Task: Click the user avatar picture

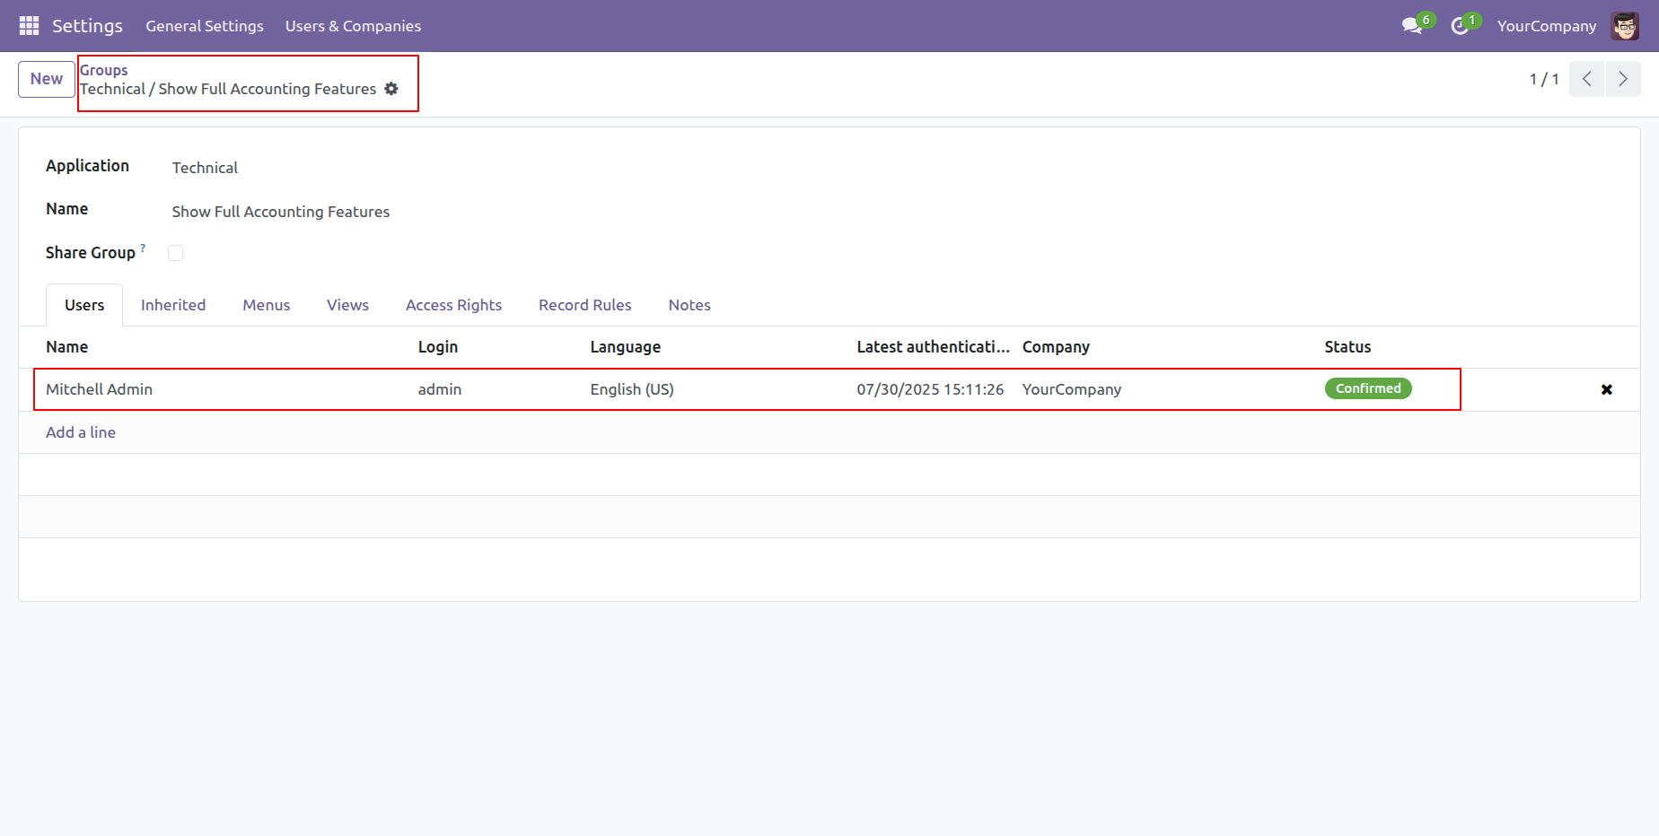Action: pos(1625,26)
